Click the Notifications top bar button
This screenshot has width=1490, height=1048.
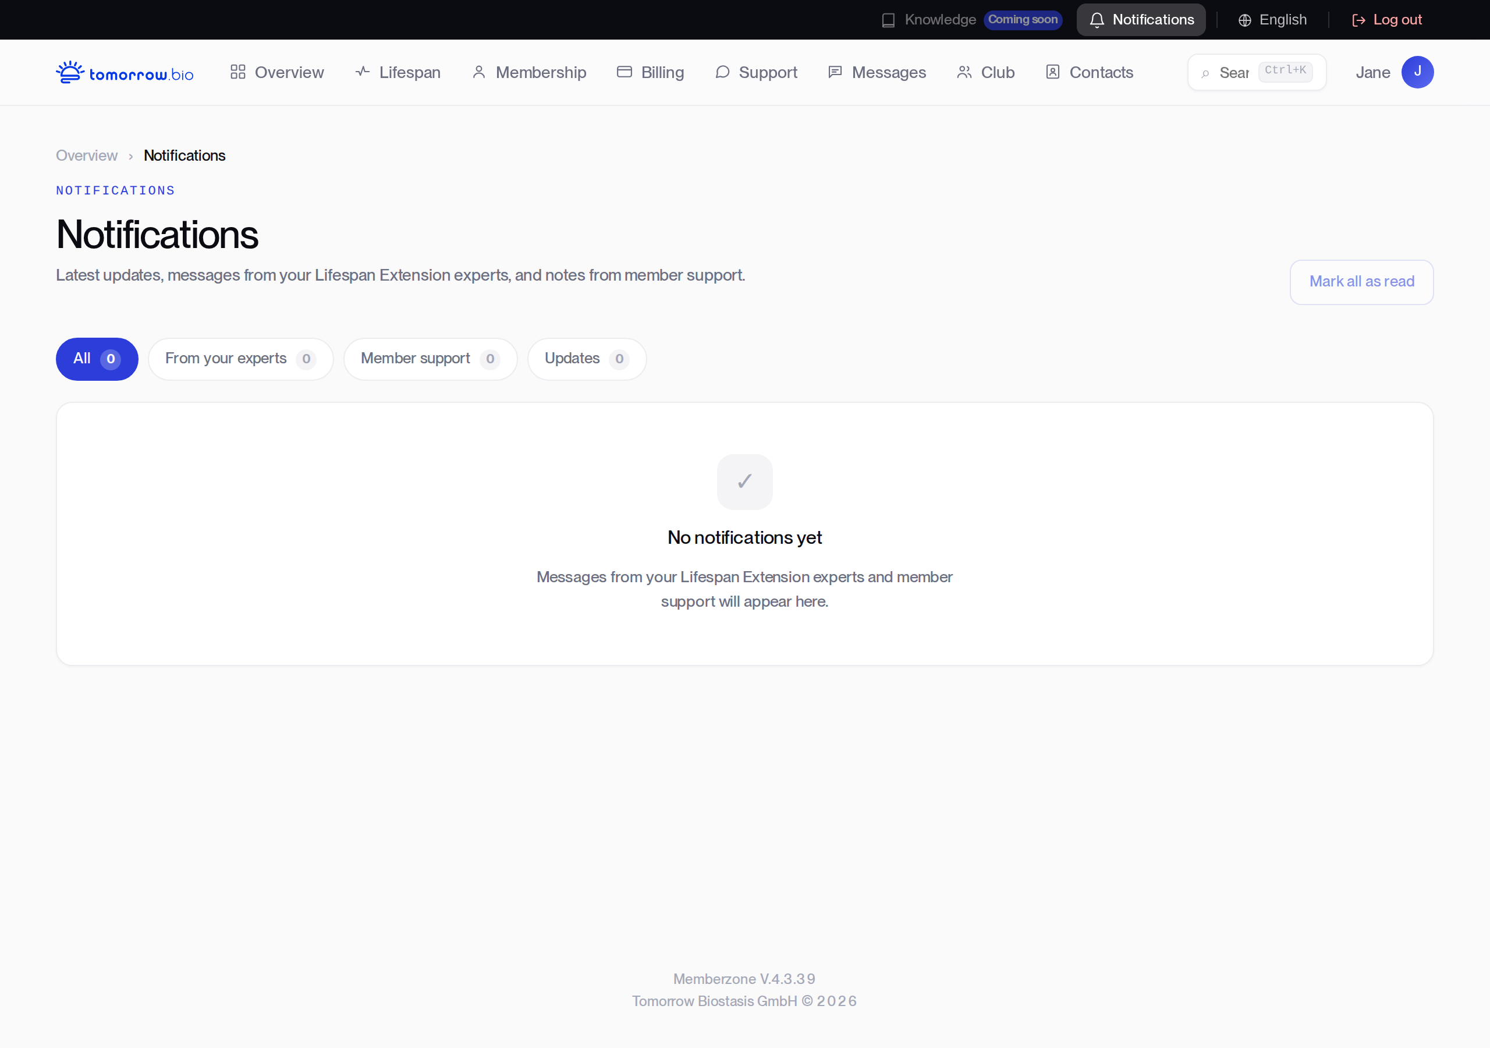(1141, 20)
